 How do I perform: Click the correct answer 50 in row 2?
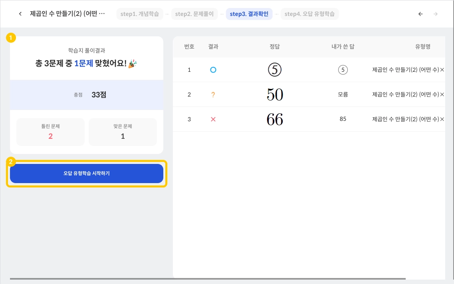click(x=275, y=95)
